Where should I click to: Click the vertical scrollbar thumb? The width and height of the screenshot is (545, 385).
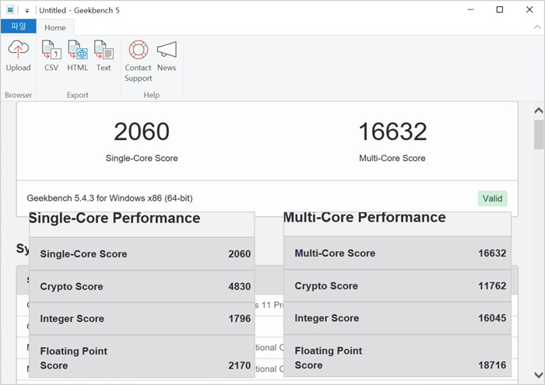539,135
